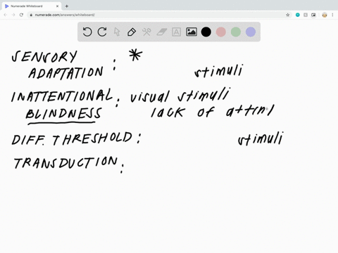Switch to Numerade Whiteboard tab
Screen dimensions: 338x253
tap(32, 6)
